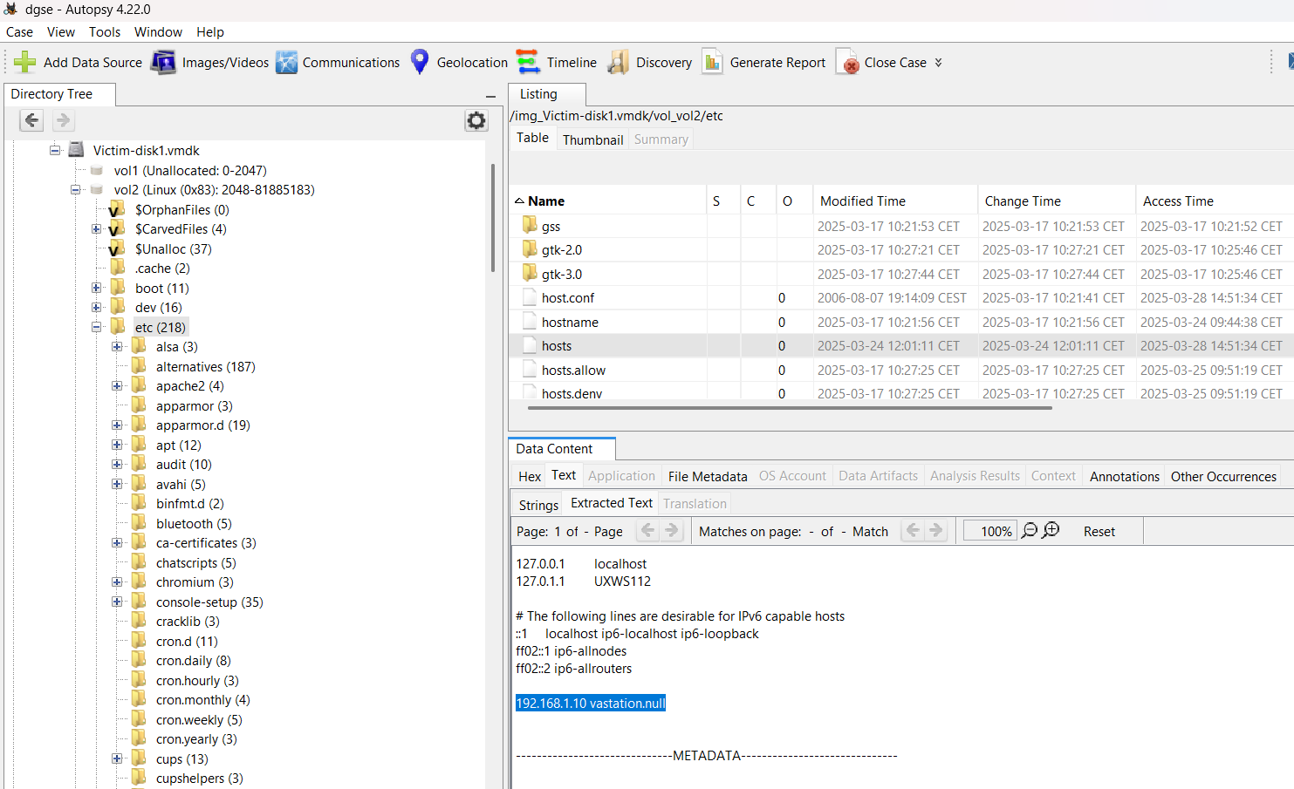The width and height of the screenshot is (1294, 789).
Task: Expand the $CarvedFiles node
Action: [97, 228]
